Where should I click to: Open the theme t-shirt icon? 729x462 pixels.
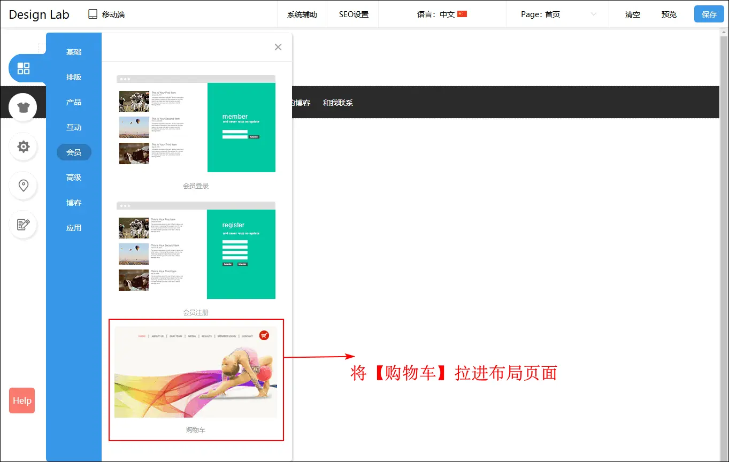[x=23, y=107]
